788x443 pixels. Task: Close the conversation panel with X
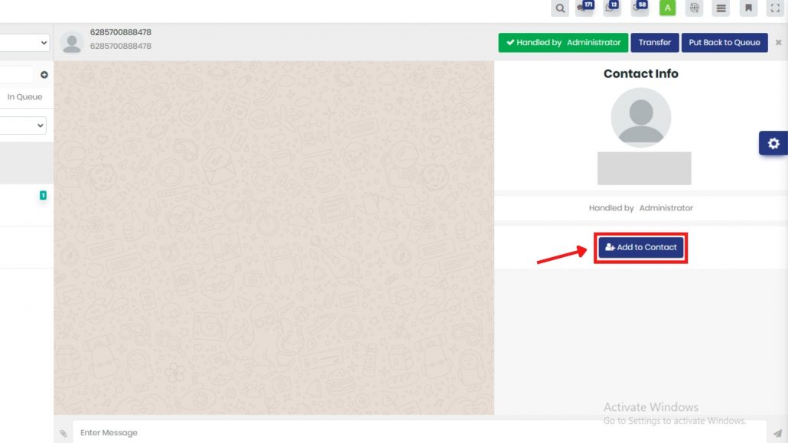tap(778, 43)
